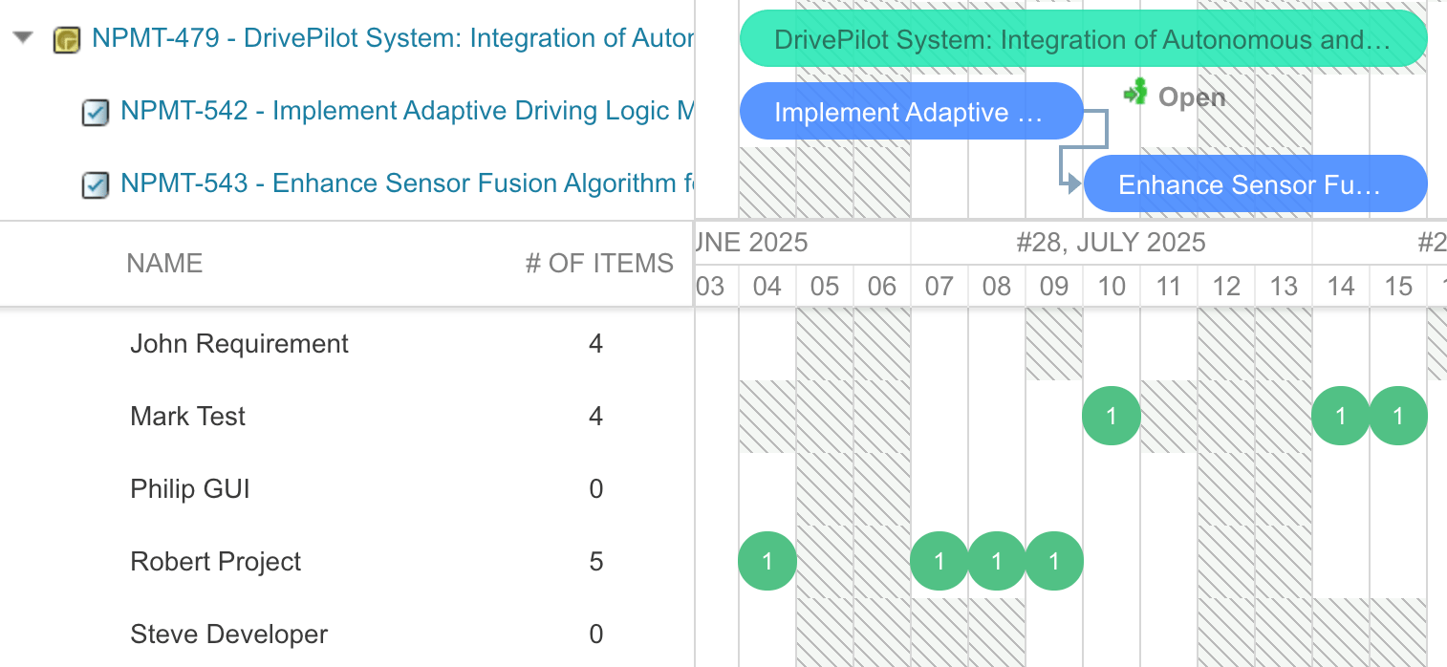Open NPMT-542 Implement Adaptive Driving Logic link

coord(407,111)
